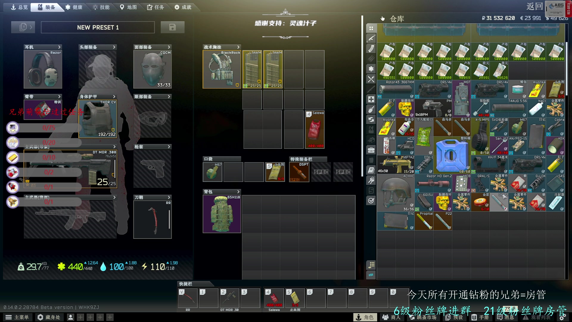Select the blue 塑料桶 canister in stash
572x322 pixels.
pos(452,155)
